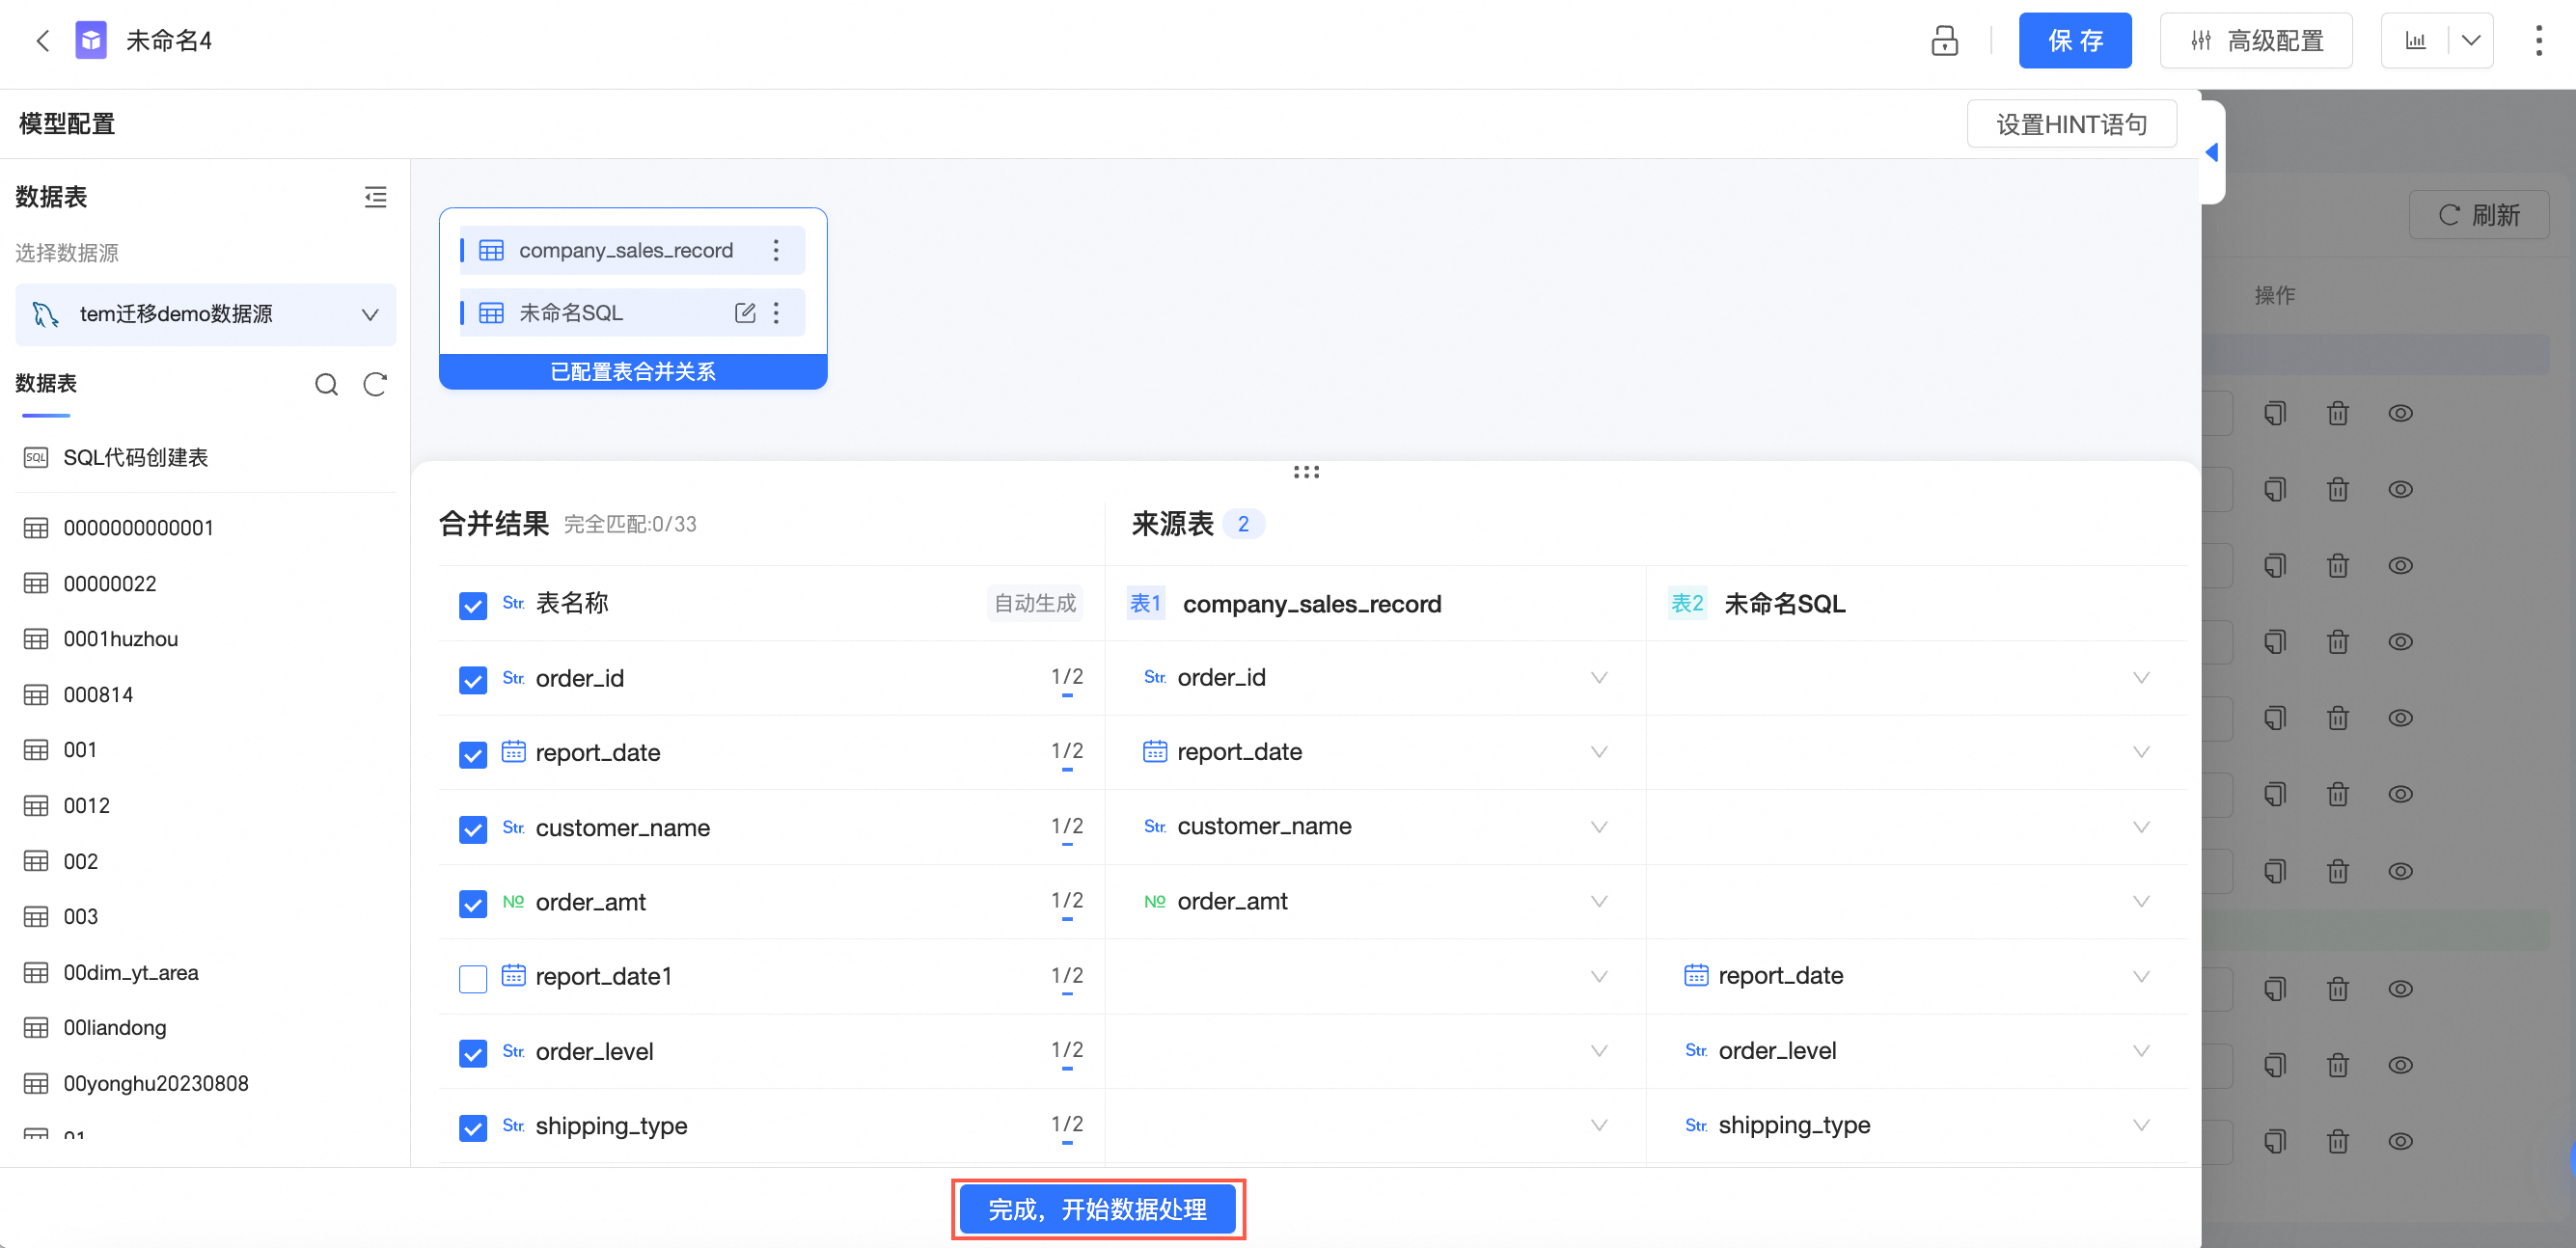Collapse the 数据表 panel using the list icon
The image size is (2576, 1248).
click(375, 197)
